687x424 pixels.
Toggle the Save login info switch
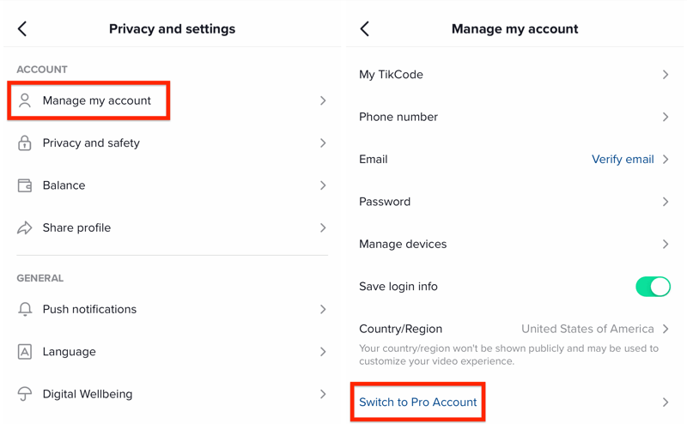click(653, 287)
